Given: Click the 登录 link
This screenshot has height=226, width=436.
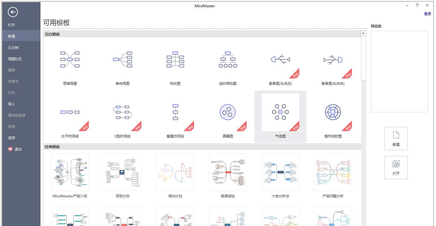Looking at the screenshot, I should [427, 13].
